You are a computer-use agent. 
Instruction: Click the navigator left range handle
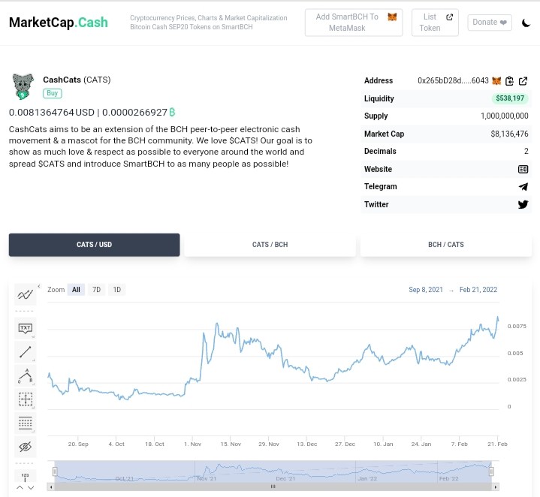[x=55, y=471]
